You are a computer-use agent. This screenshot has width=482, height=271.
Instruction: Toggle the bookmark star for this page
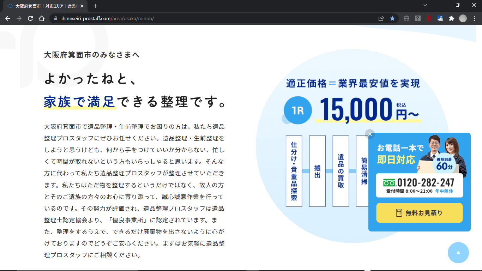(392, 19)
